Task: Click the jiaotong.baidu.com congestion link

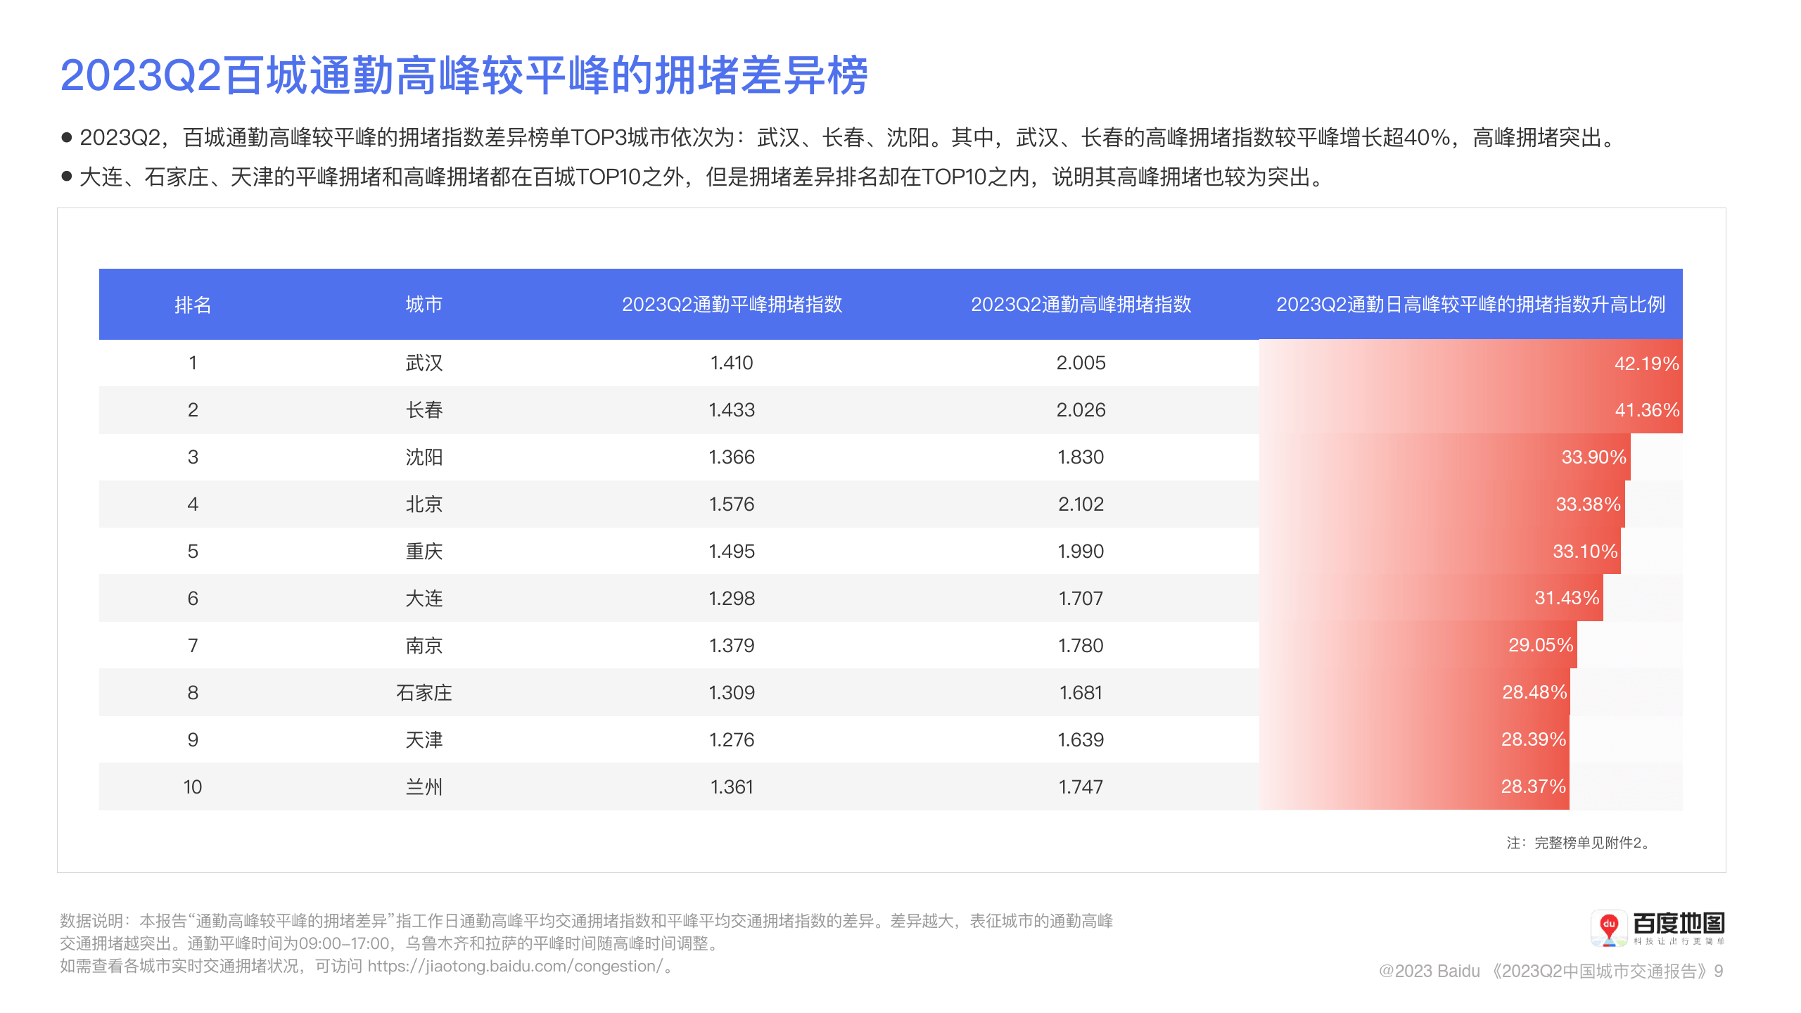Action: click(515, 967)
